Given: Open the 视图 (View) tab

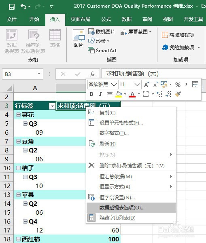Looking at the screenshot, I should (168, 19).
